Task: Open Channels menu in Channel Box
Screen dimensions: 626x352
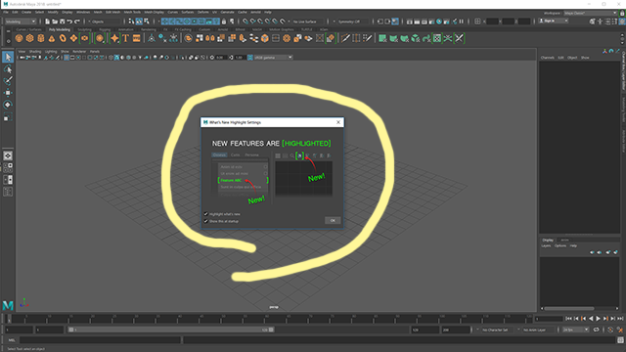Action: coord(548,58)
